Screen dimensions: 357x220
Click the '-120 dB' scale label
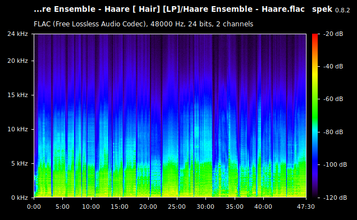click(x=335, y=198)
